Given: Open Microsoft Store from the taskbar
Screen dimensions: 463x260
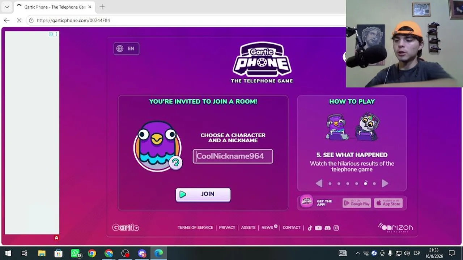Looking at the screenshot, I should 58,253.
